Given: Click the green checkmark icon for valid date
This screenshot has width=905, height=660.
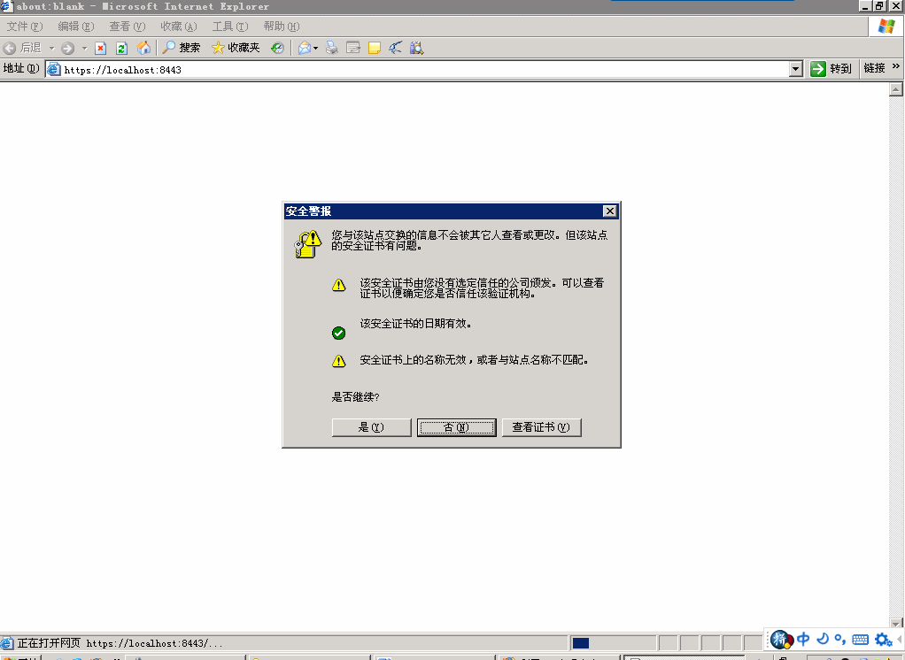Looking at the screenshot, I should 339,334.
